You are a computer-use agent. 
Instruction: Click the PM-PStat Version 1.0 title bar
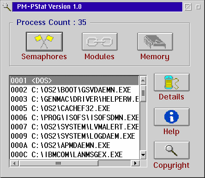click(x=97, y=7)
